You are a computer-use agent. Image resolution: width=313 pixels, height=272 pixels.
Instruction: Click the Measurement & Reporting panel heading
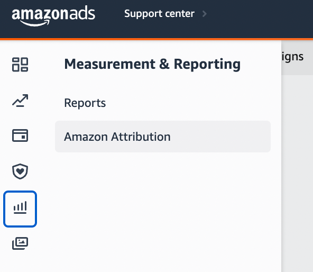point(152,64)
